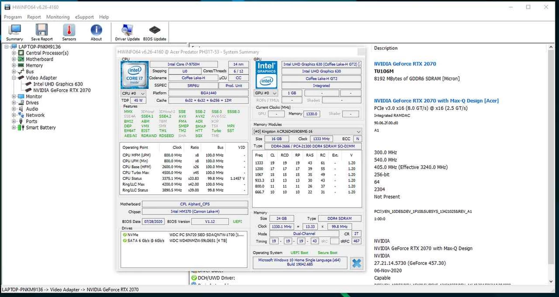Select the Central Processor(s) chip icon
Viewport: 559px width, 297px height.
click(x=21, y=53)
